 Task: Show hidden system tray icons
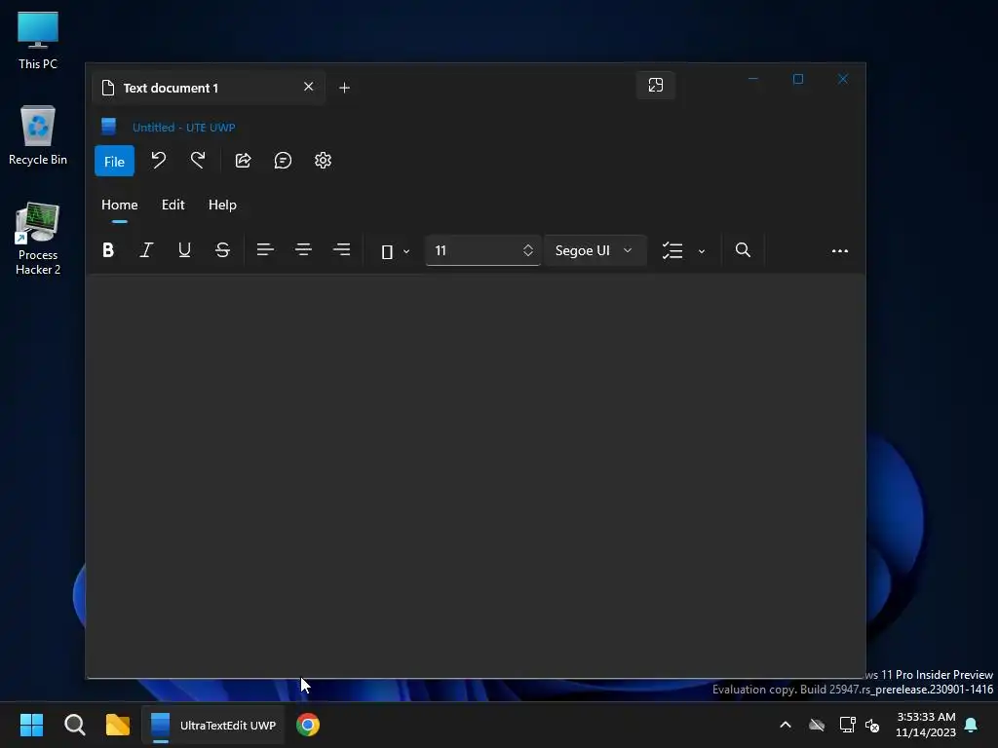click(786, 725)
